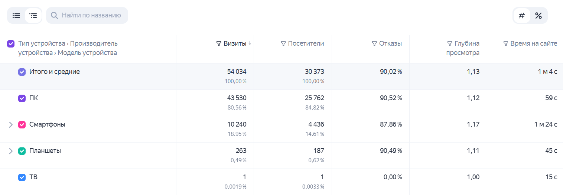Open filter icon for Посетители column
Screen dimensions: 563x196
point(283,44)
